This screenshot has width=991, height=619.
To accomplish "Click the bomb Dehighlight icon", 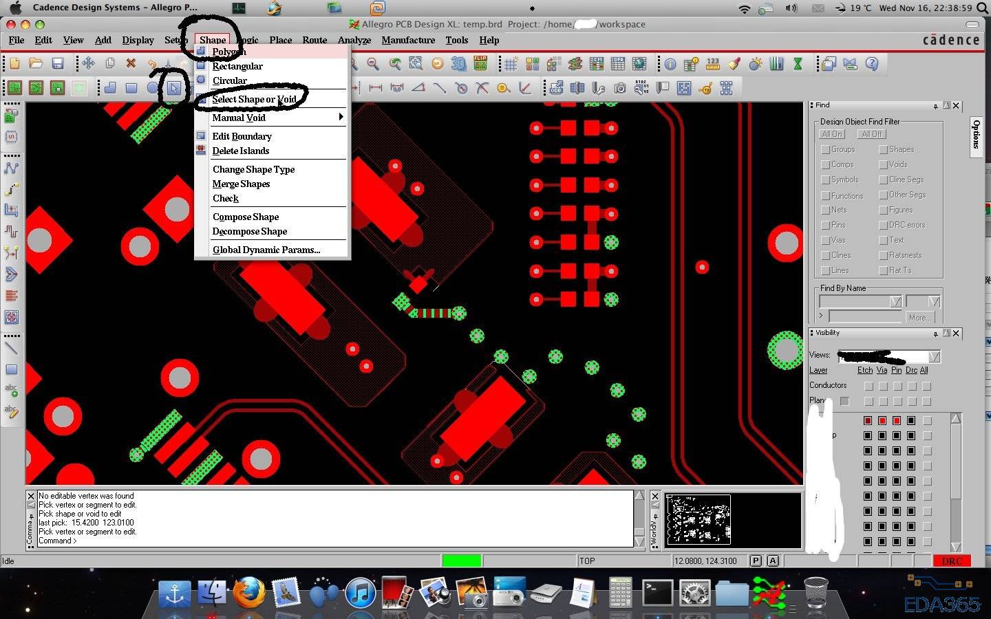I will [x=756, y=64].
